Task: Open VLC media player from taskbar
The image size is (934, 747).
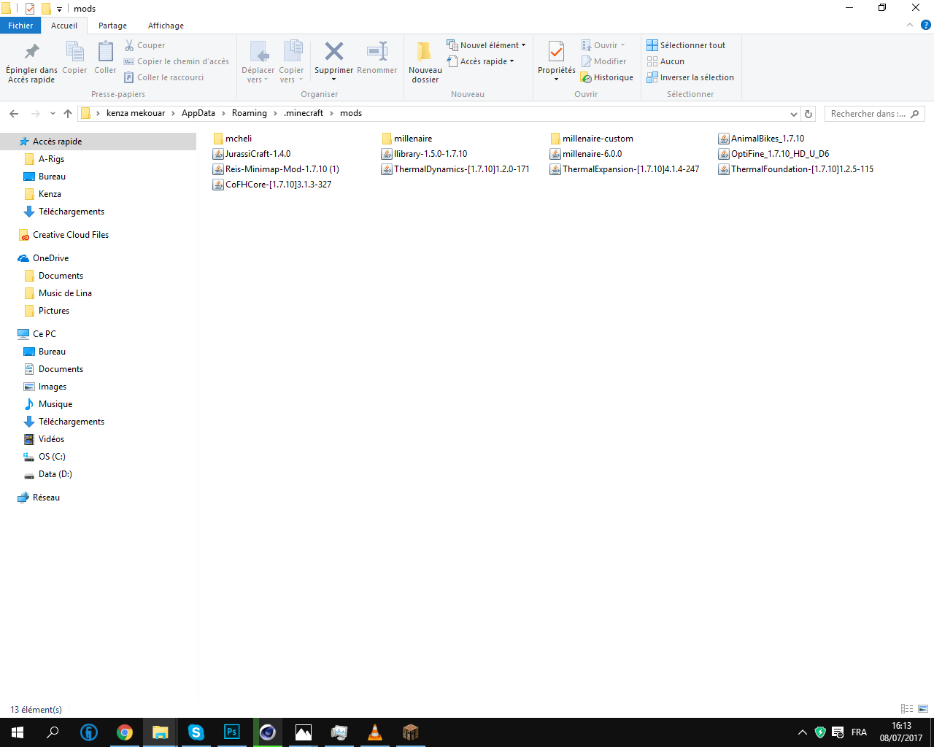Action: coord(375,732)
